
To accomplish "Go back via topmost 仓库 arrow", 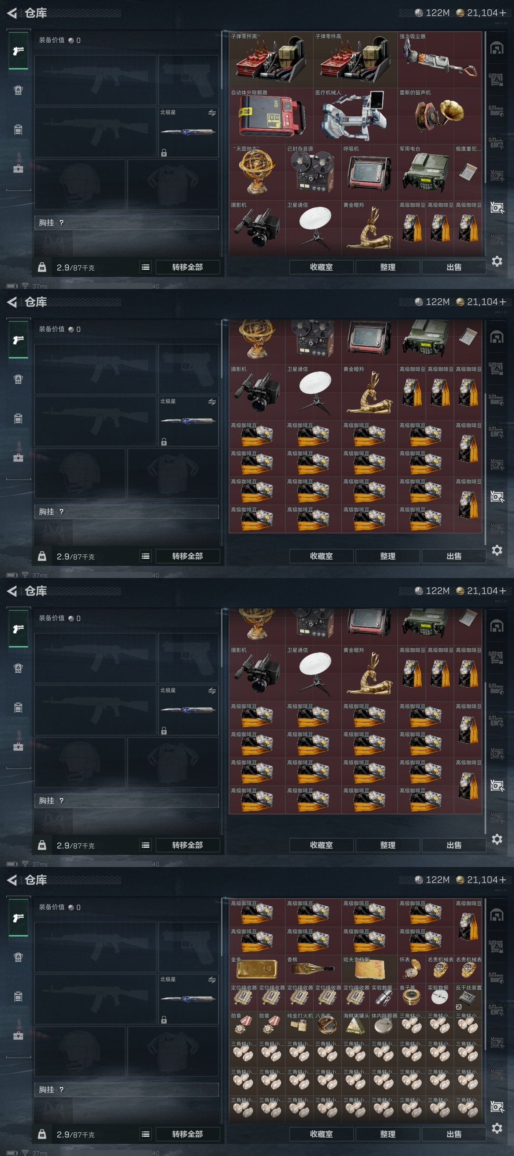I will click(x=12, y=13).
